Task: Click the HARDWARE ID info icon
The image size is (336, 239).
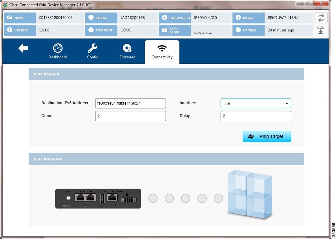Action: pyautogui.click(x=164, y=18)
